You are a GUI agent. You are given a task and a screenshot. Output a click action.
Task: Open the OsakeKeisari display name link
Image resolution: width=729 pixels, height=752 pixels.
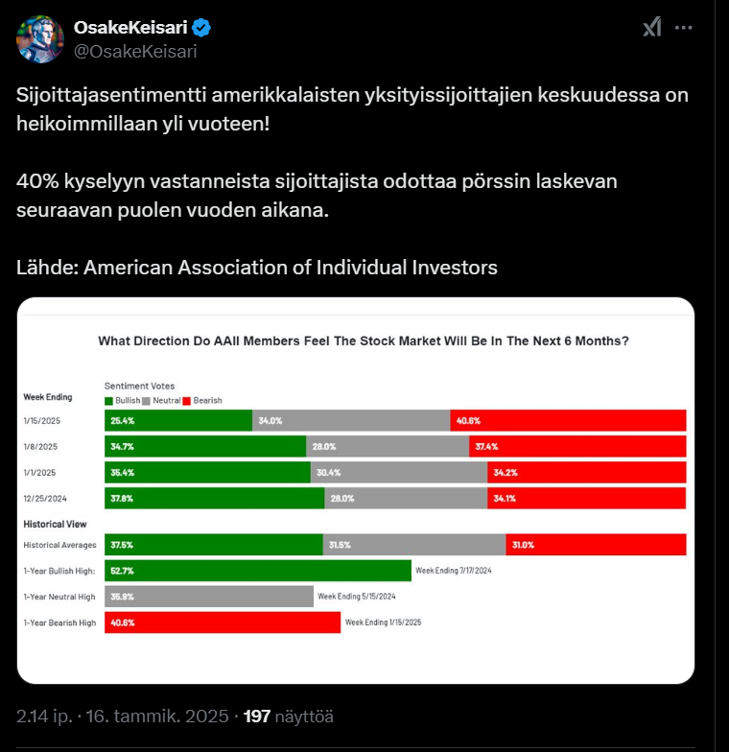pos(130,27)
